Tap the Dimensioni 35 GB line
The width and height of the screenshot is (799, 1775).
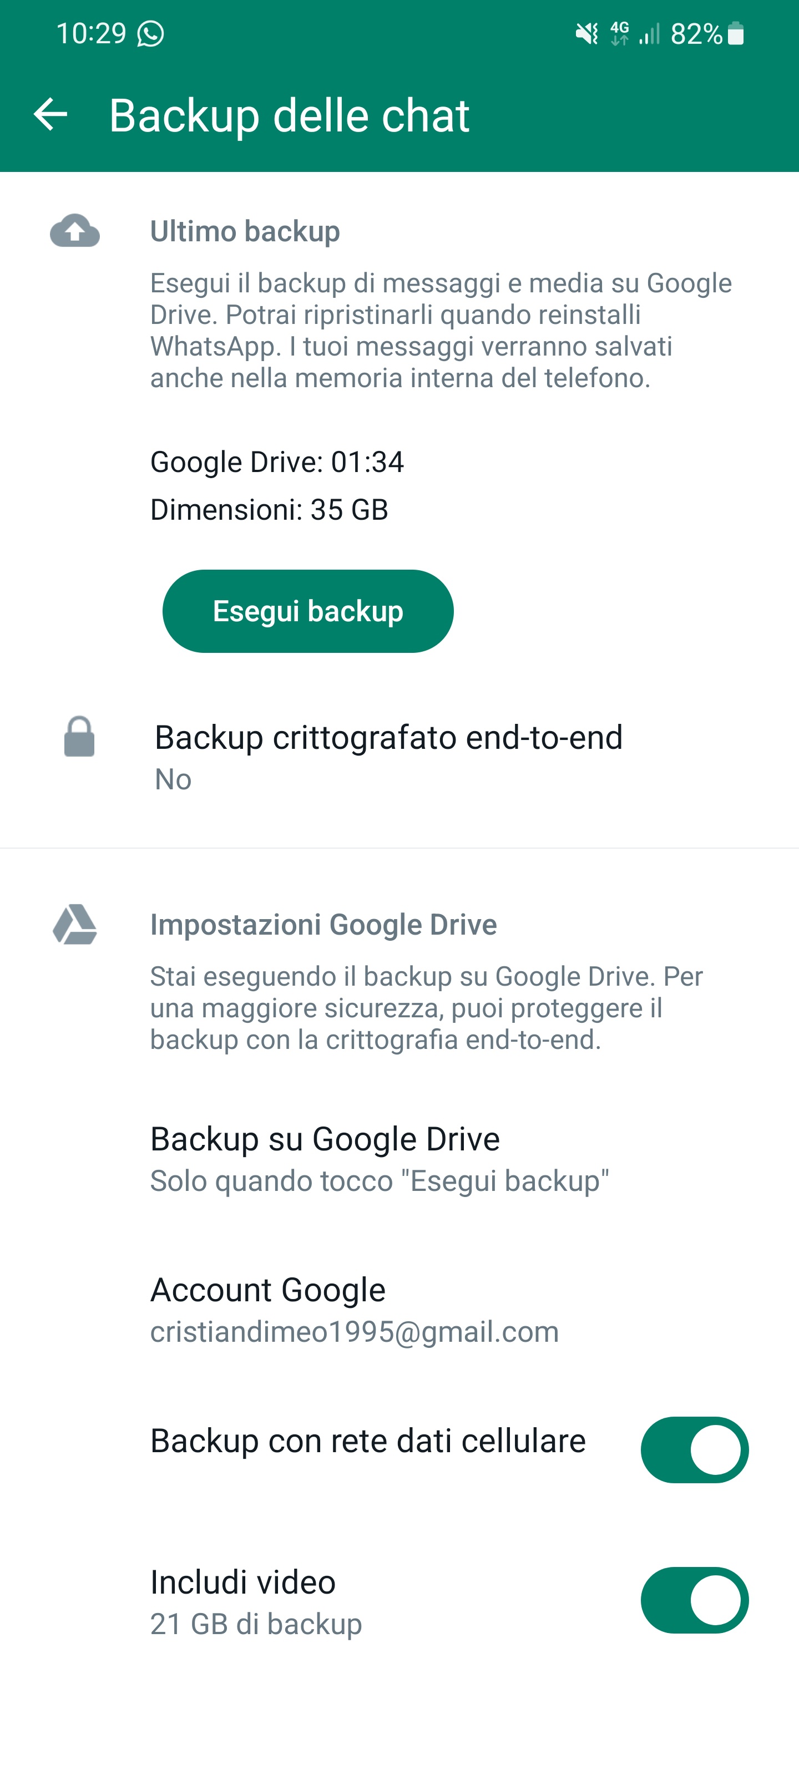click(269, 510)
